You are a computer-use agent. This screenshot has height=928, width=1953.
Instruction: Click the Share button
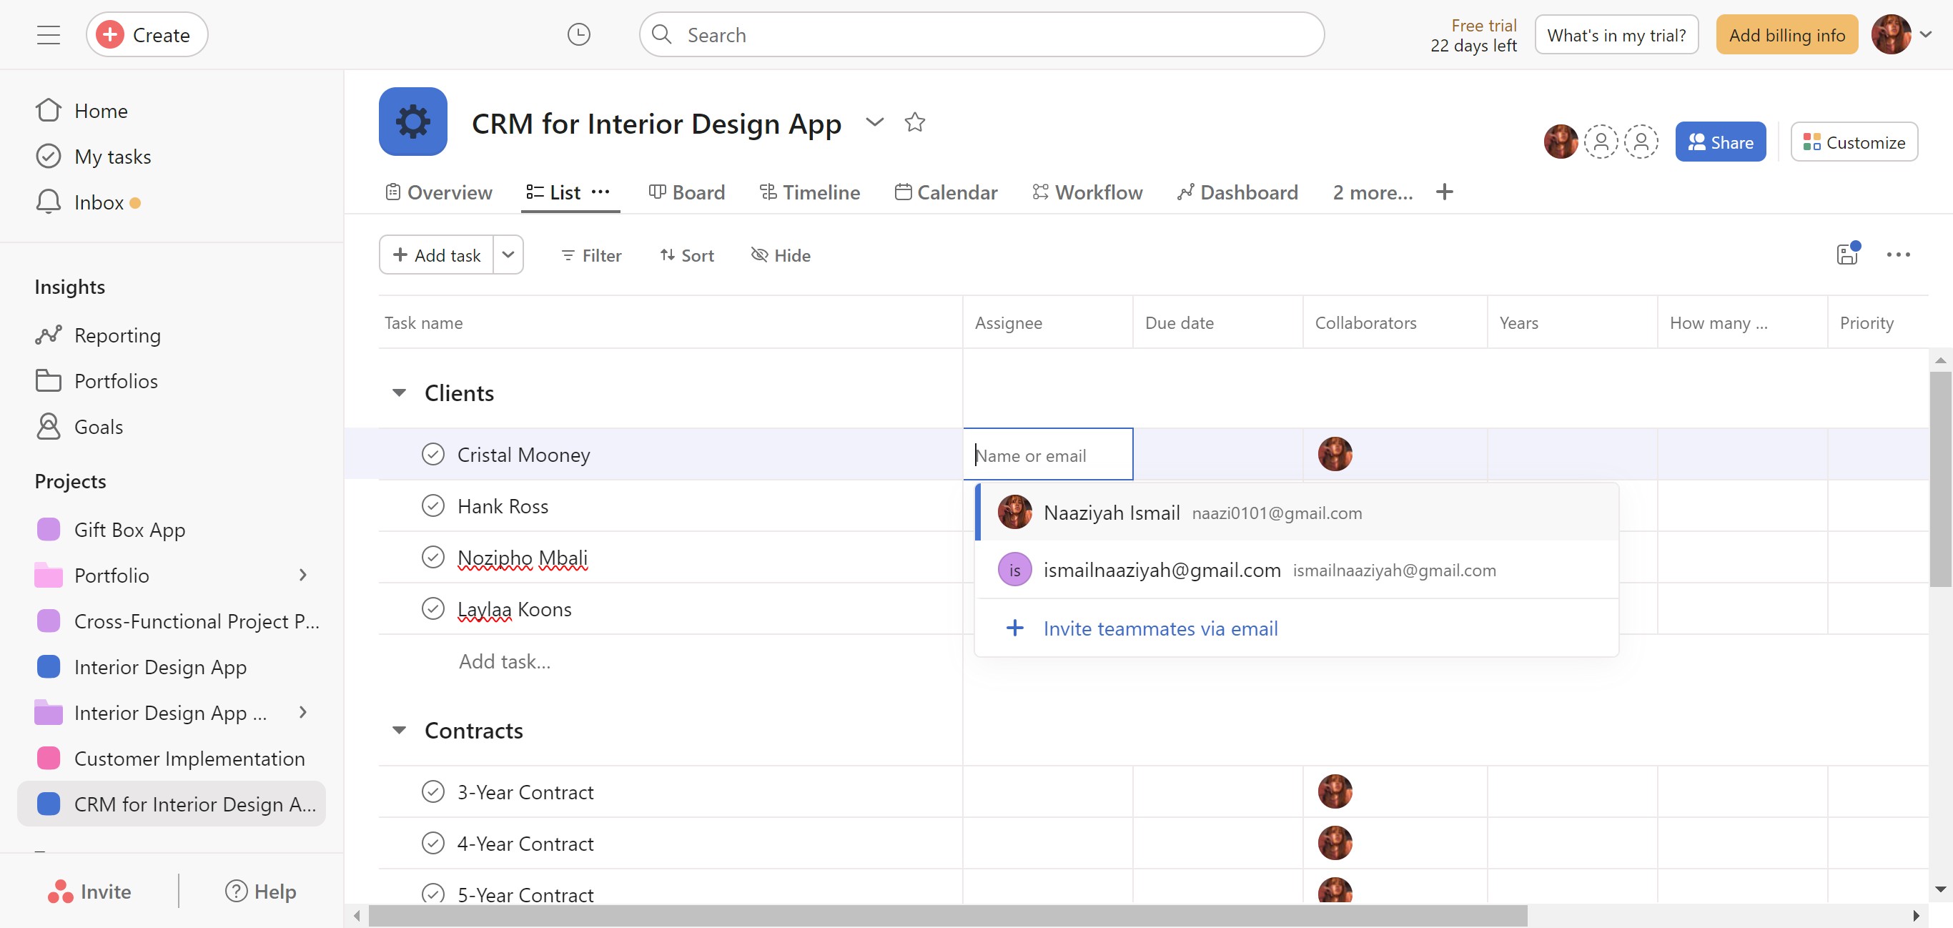(x=1720, y=142)
